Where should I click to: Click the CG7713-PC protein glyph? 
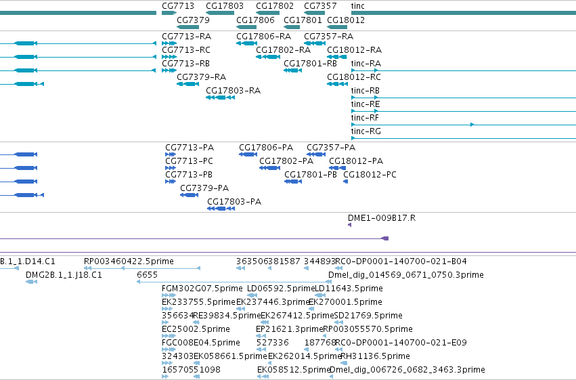coord(171,168)
